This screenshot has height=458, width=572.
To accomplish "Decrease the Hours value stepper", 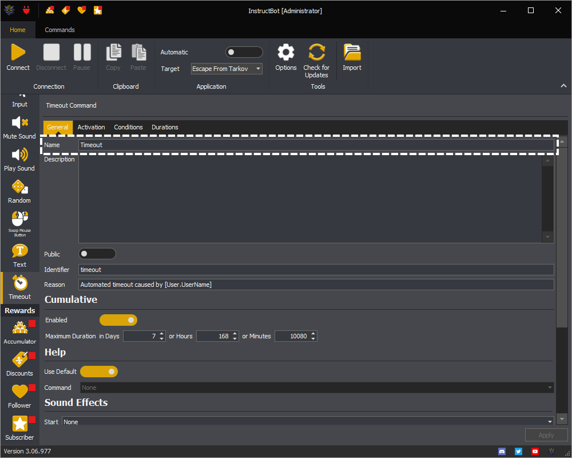I will tap(235, 338).
